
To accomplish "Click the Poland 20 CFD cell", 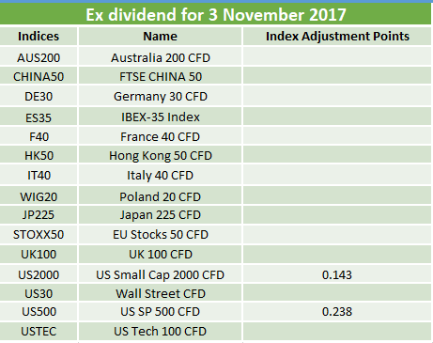I will pos(160,196).
